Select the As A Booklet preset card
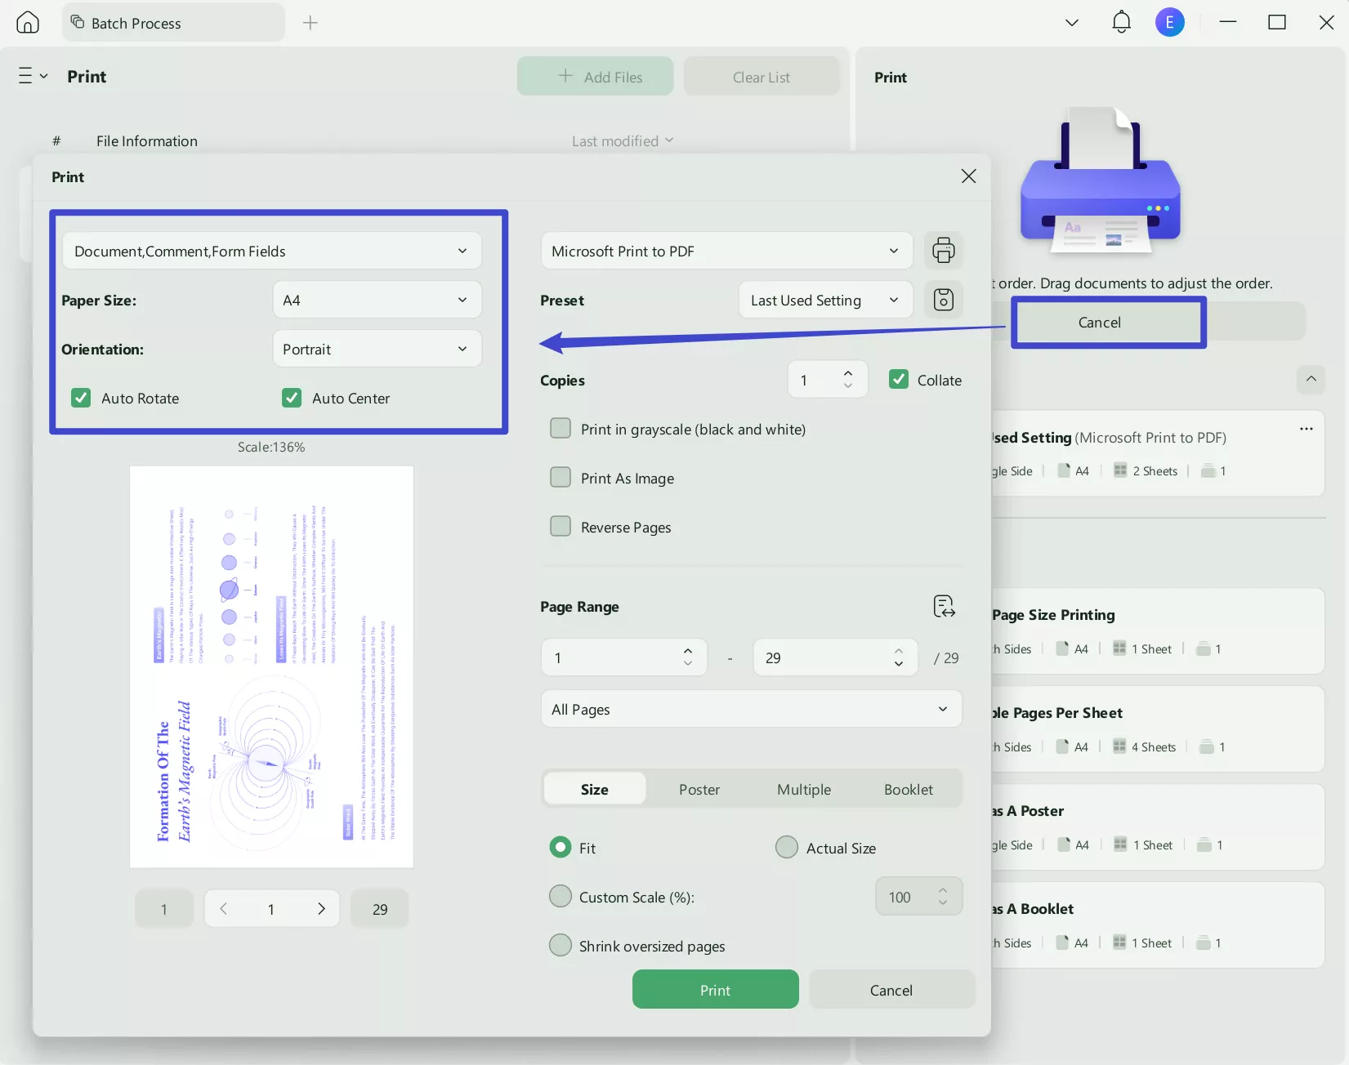Screen dimensions: 1349x1065 pyautogui.click(x=1158, y=925)
